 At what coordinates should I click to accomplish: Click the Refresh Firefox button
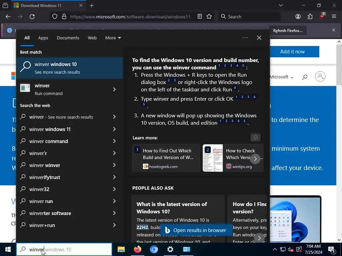[288, 31]
